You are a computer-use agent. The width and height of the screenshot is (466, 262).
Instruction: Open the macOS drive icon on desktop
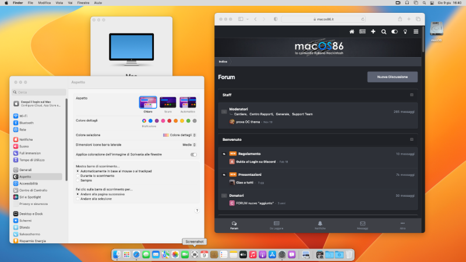coord(436,30)
